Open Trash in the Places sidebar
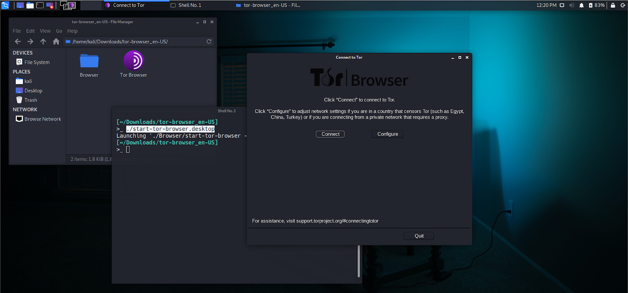 pos(26,100)
